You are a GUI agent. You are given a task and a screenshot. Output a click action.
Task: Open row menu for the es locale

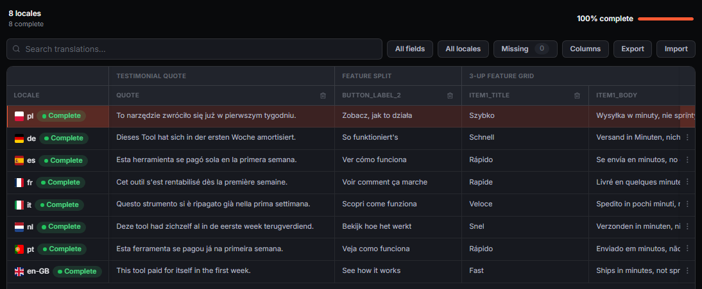(687, 160)
